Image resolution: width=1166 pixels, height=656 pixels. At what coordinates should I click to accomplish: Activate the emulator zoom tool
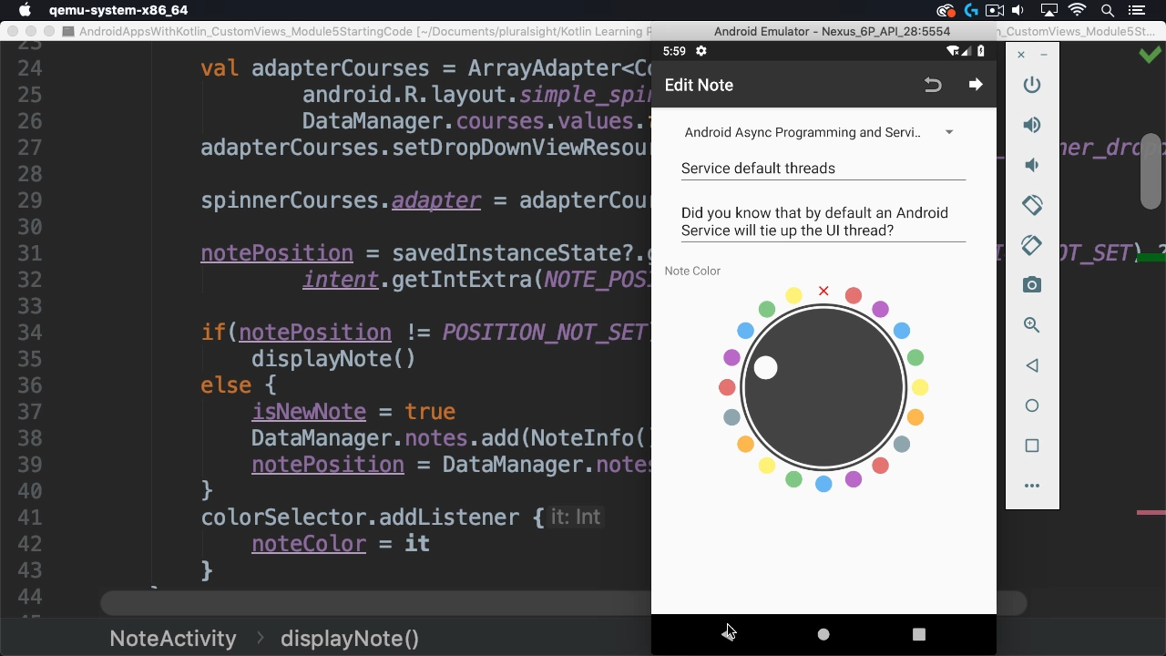tap(1032, 325)
